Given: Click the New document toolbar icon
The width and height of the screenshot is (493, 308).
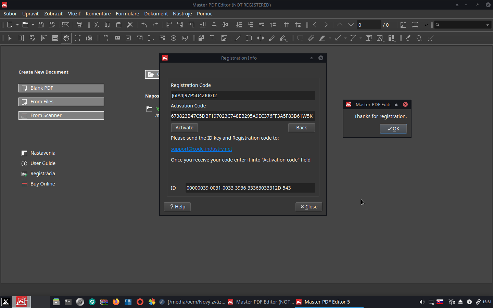Looking at the screenshot, I should coord(10,25).
